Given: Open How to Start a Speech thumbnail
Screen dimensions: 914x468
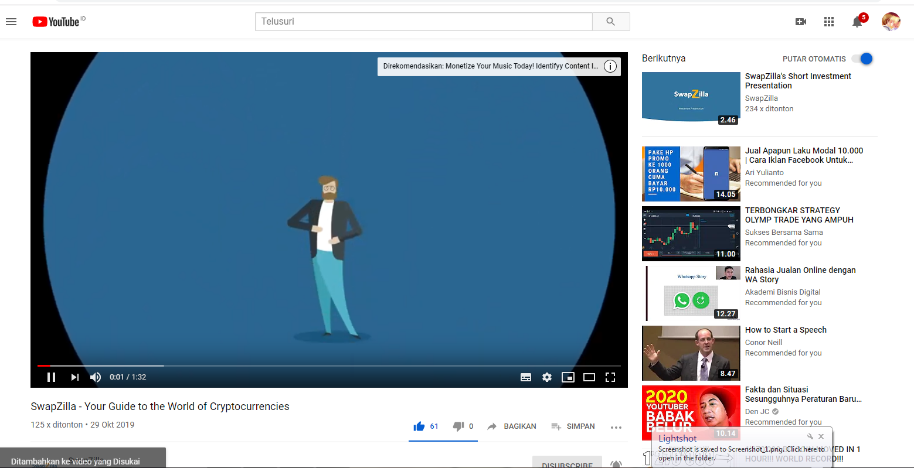Looking at the screenshot, I should [x=691, y=353].
